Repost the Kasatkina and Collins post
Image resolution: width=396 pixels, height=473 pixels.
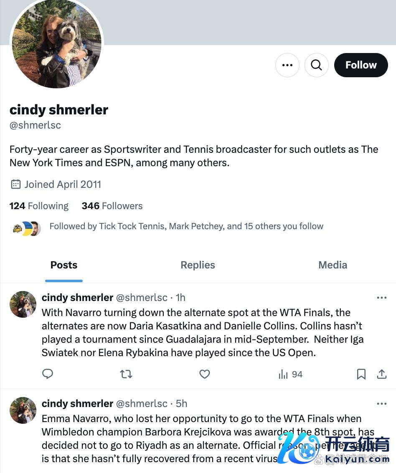pyautogui.click(x=126, y=374)
